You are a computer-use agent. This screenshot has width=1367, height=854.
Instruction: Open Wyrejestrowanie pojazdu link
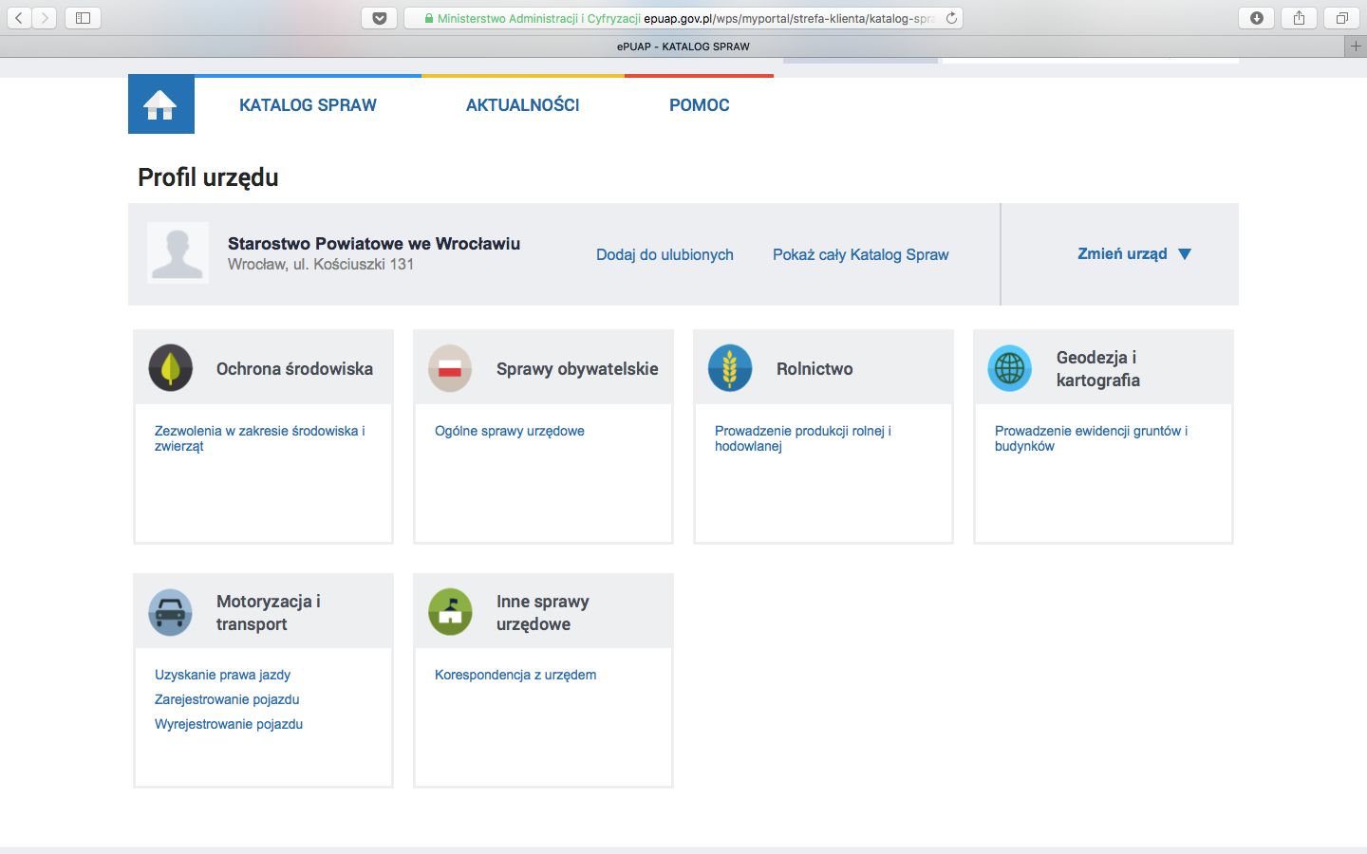click(x=229, y=724)
